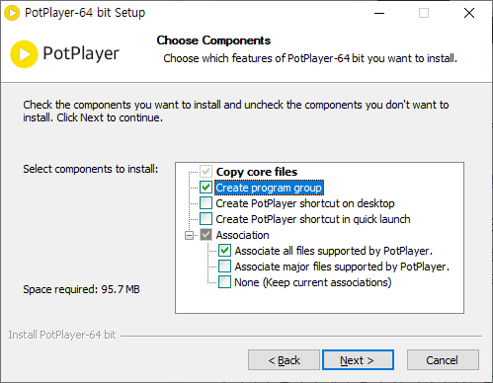
Task: Continue with the Next button
Action: (358, 360)
